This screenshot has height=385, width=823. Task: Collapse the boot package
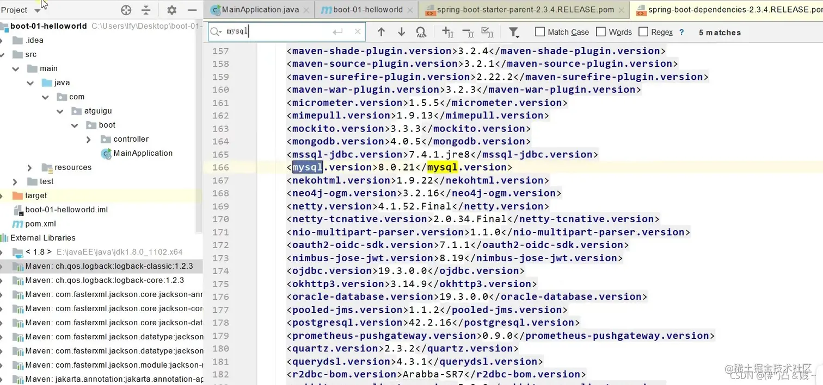click(75, 125)
